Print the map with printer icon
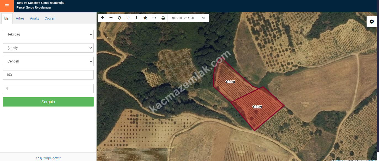This screenshot has width=379, height=161. pos(163,18)
